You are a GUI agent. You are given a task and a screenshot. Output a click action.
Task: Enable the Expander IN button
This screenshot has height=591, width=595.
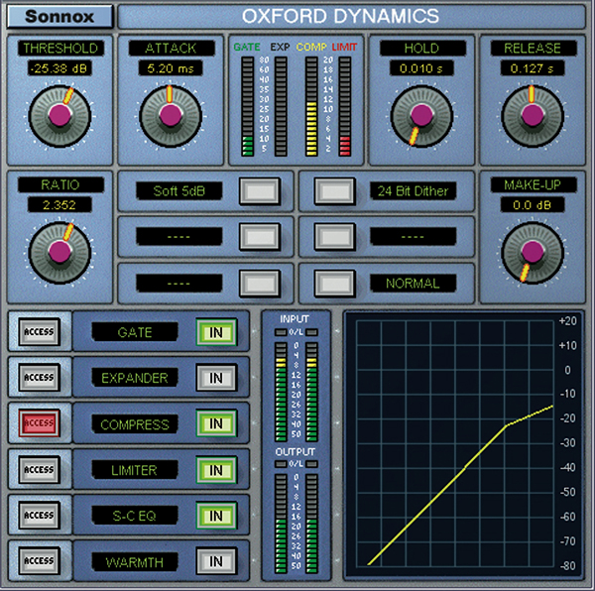tap(214, 378)
